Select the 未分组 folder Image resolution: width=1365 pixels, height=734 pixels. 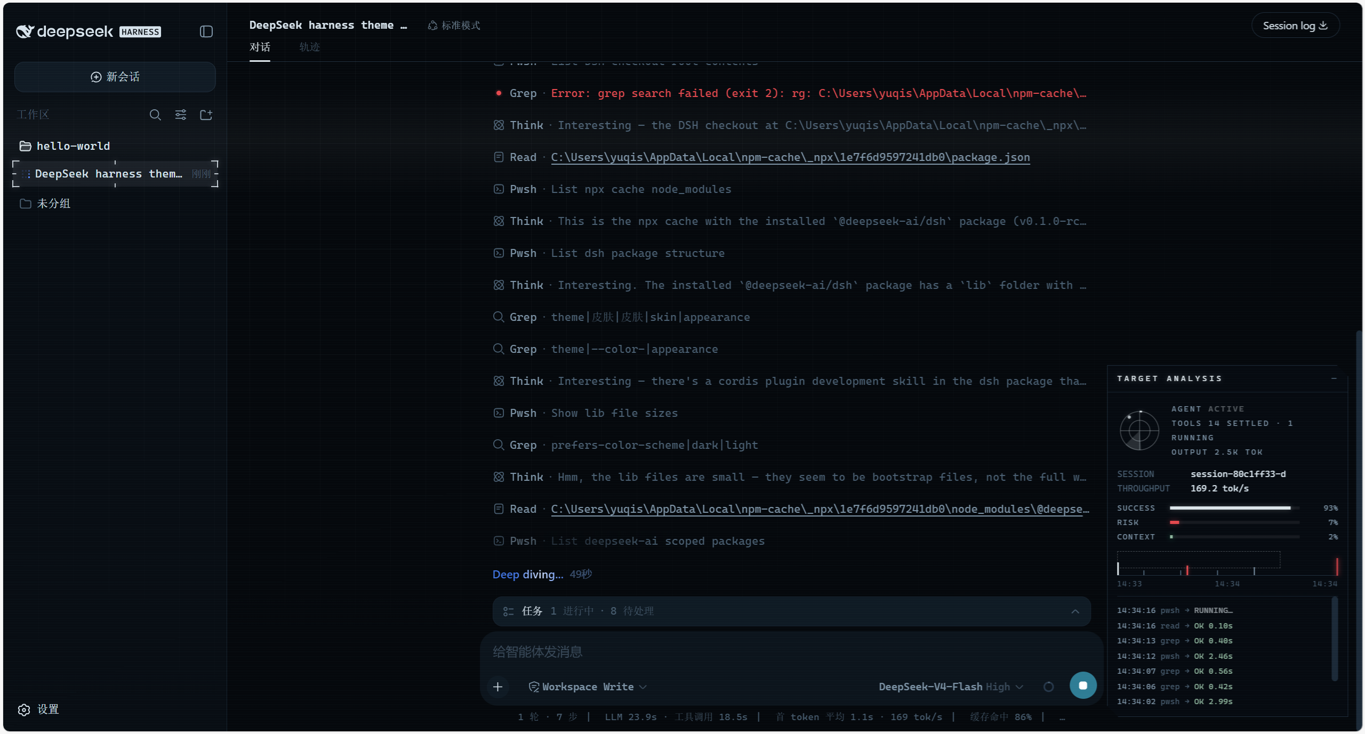point(115,204)
